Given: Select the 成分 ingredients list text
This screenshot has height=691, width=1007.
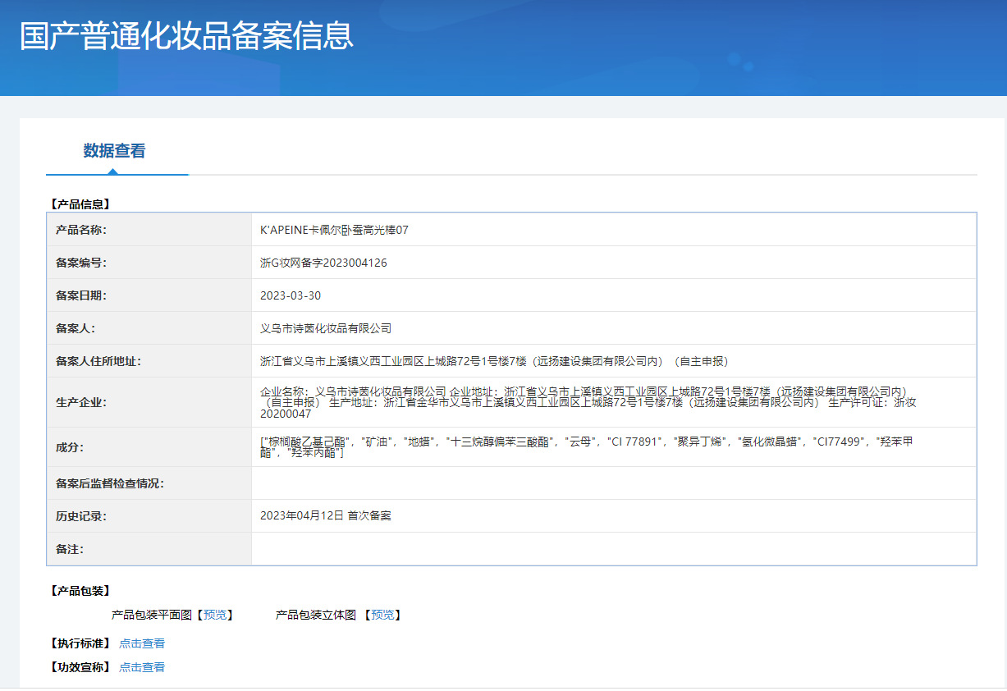Looking at the screenshot, I should pos(587,447).
